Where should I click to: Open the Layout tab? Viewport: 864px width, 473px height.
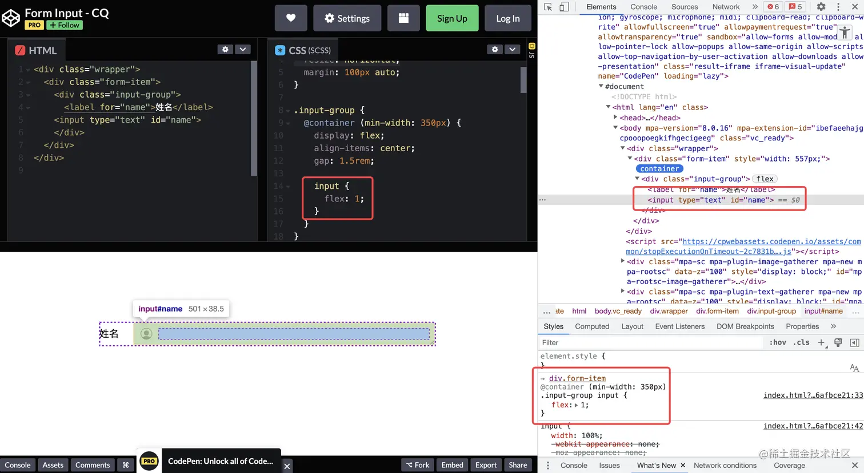tap(632, 326)
